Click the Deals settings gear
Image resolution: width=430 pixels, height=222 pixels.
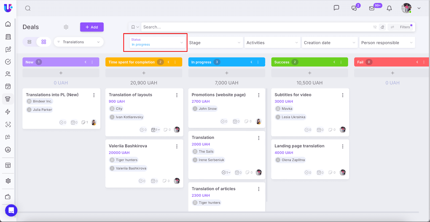[x=66, y=27]
